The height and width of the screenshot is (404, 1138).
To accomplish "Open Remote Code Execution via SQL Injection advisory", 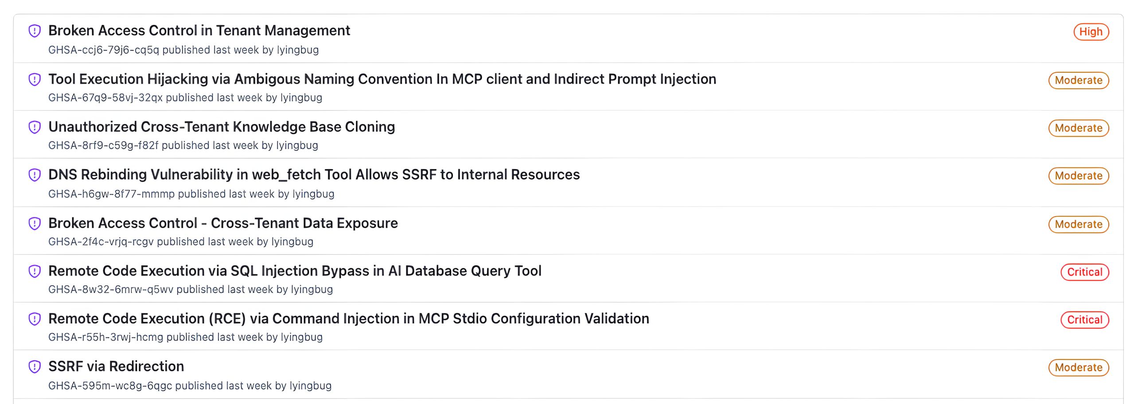I will (x=295, y=271).
